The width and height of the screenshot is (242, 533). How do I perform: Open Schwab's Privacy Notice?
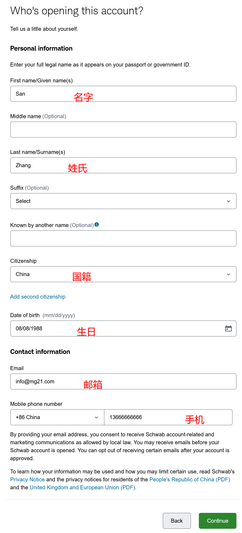(x=27, y=479)
